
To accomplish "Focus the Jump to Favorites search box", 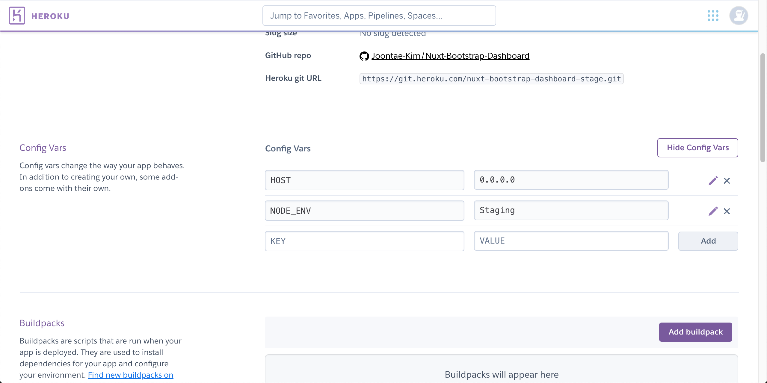I will pyautogui.click(x=379, y=16).
